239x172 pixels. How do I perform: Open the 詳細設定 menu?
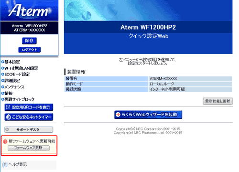pyautogui.click(x=12, y=81)
